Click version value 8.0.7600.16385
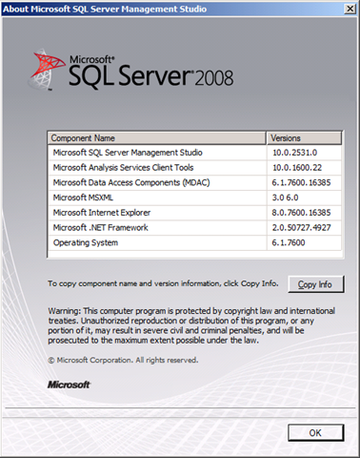Viewport: 360px width, 458px height. click(x=301, y=213)
